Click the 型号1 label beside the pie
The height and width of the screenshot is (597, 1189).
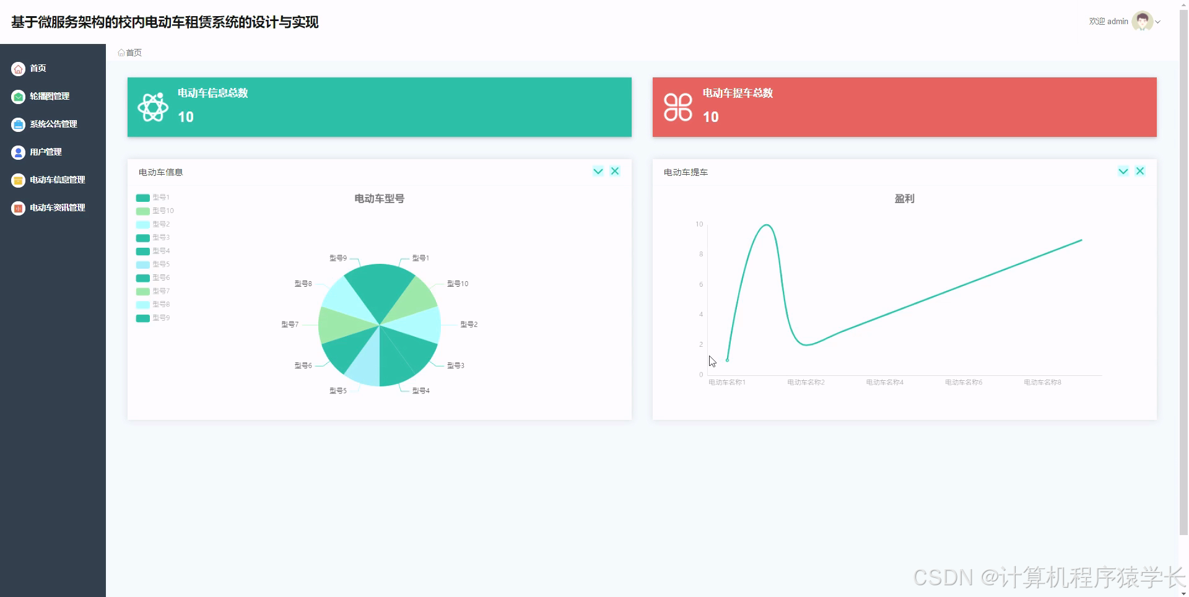420,258
